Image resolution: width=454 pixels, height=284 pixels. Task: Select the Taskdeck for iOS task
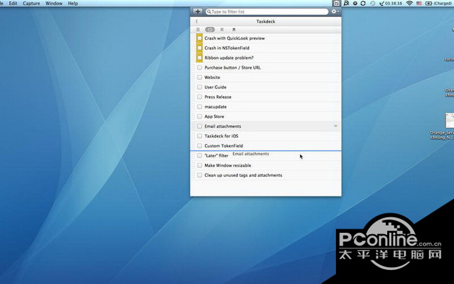(221, 136)
